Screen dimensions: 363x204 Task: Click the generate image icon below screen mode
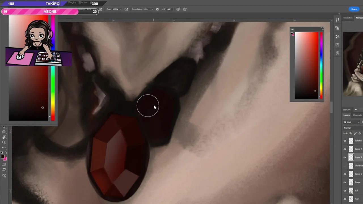(4, 176)
